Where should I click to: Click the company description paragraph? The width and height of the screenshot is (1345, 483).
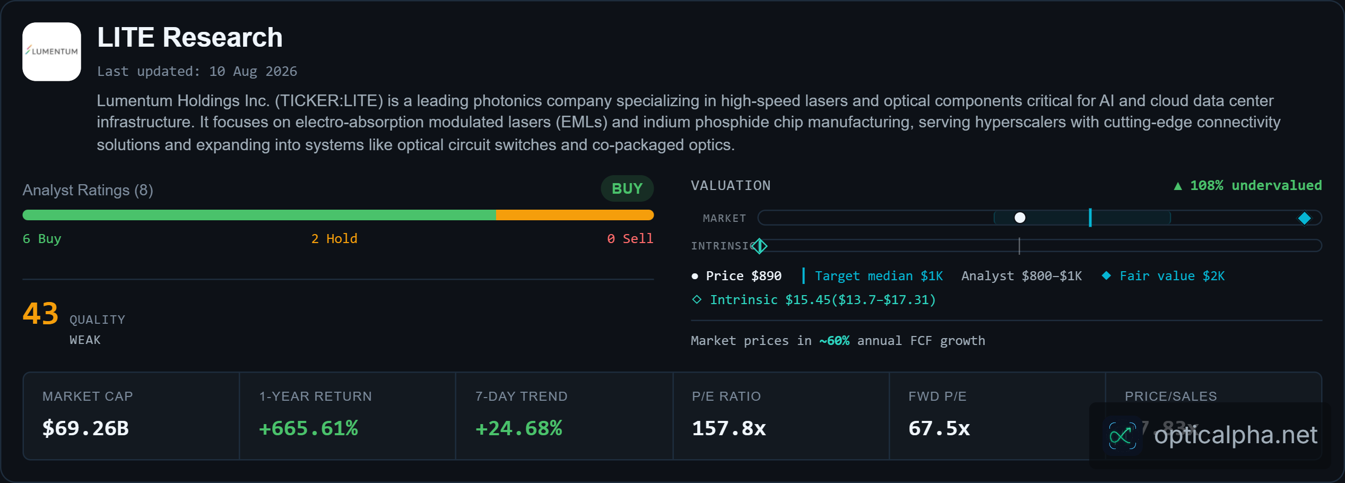pyautogui.click(x=688, y=123)
